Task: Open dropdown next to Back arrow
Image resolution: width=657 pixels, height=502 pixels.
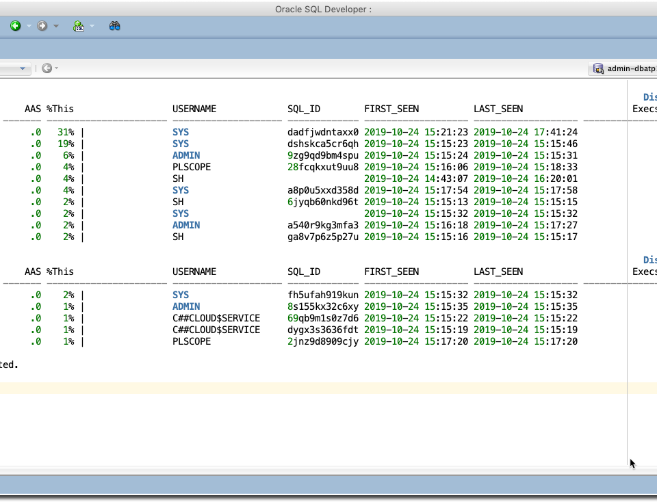Action: (x=29, y=26)
